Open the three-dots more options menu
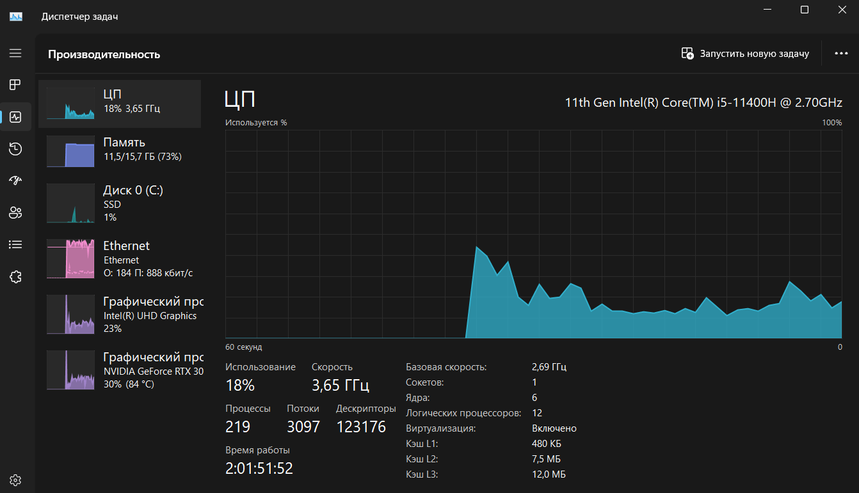 click(841, 54)
